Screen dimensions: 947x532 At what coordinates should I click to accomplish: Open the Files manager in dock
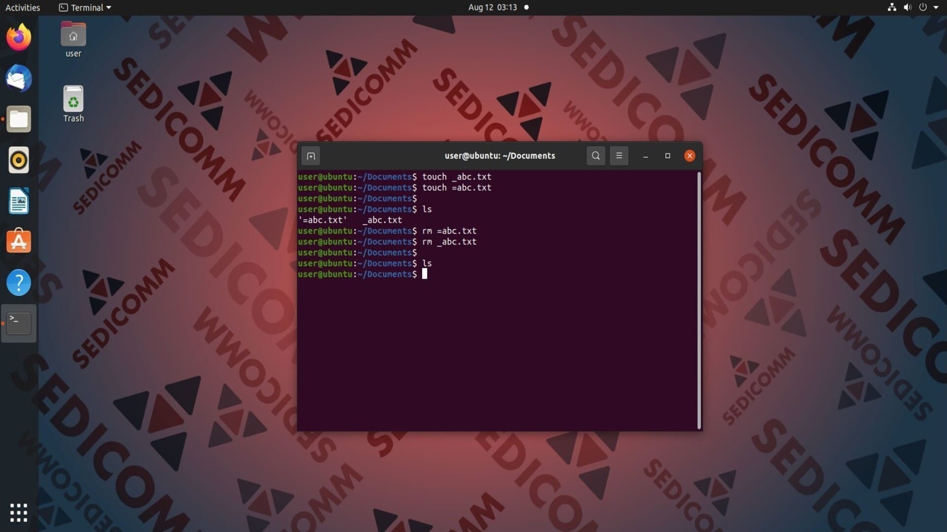coord(19,119)
